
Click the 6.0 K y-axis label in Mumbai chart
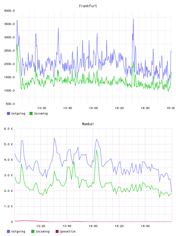click(8, 129)
